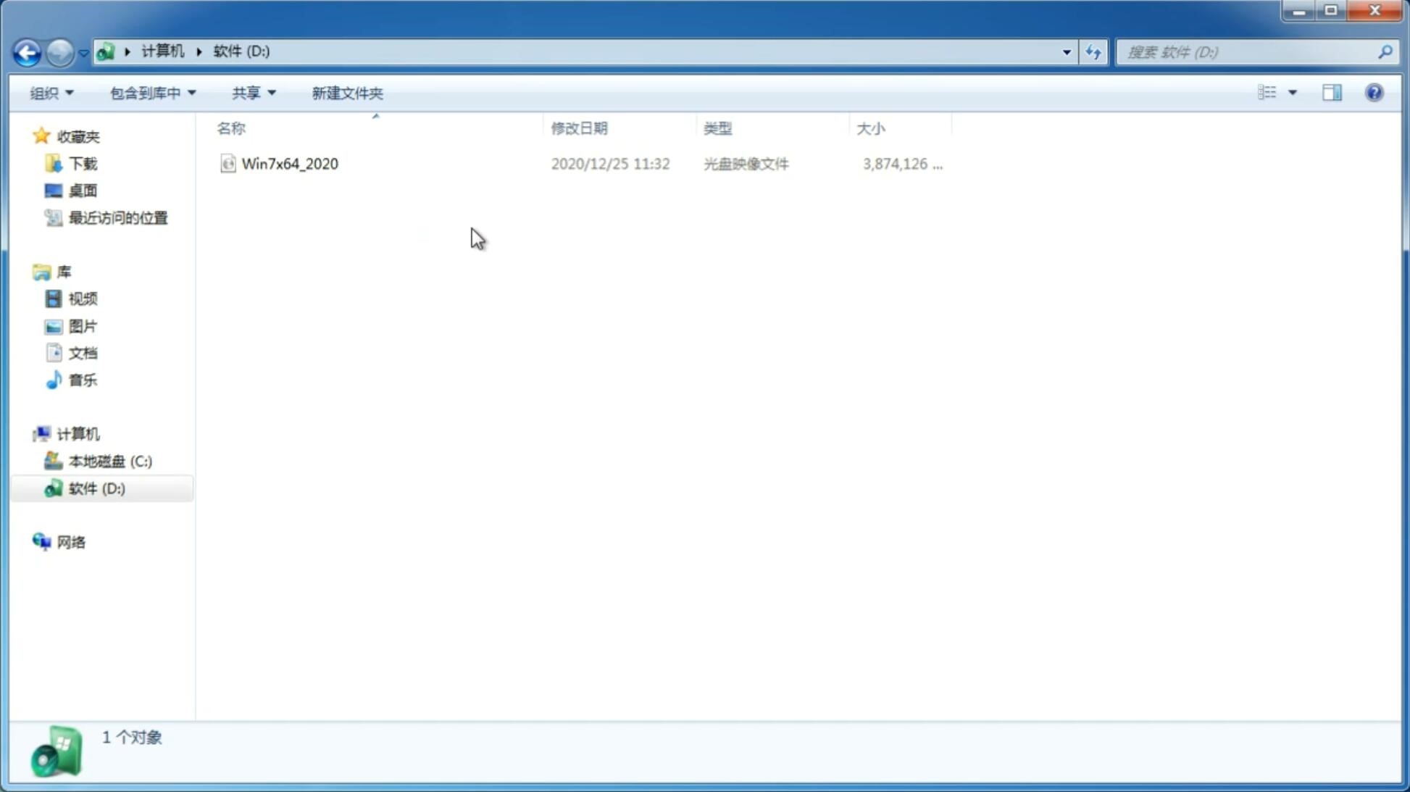
Task: Click the help question mark icon
Action: pos(1375,92)
